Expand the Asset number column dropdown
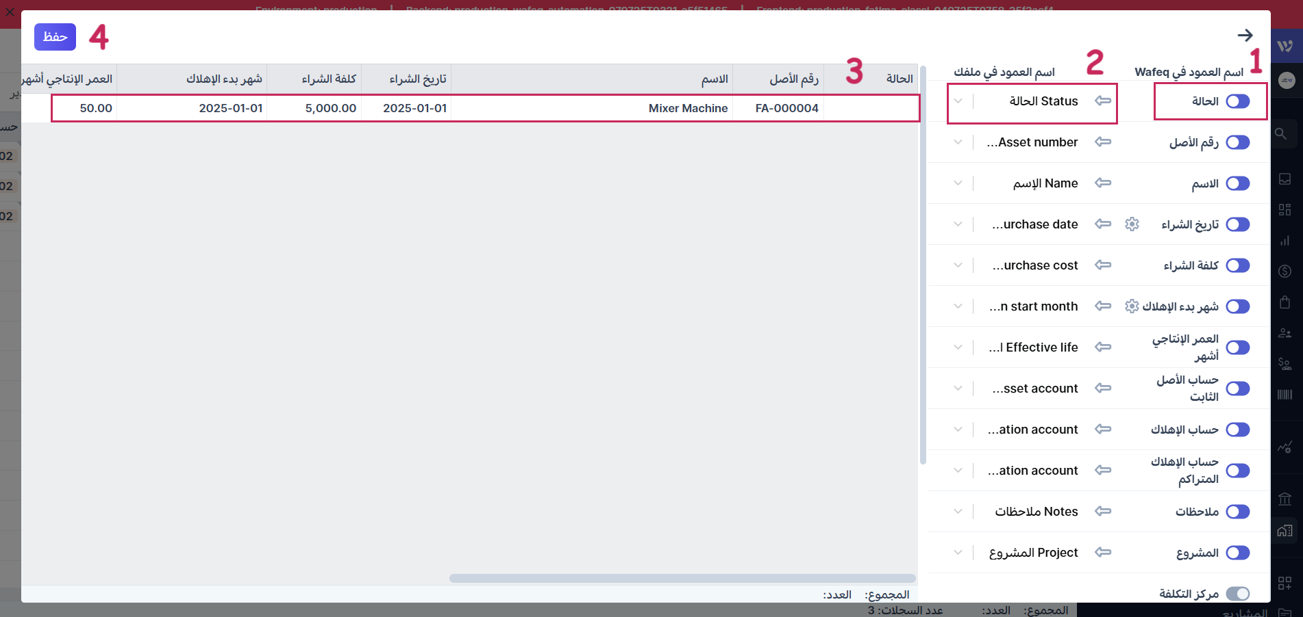This screenshot has width=1303, height=617. (958, 142)
